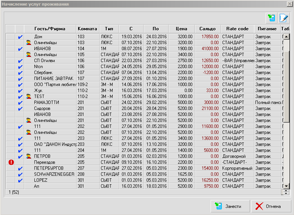Viewport: 294px width, 215px height.
Task: Click person icon for Олимпийцы in room 103
Action: [28, 43]
